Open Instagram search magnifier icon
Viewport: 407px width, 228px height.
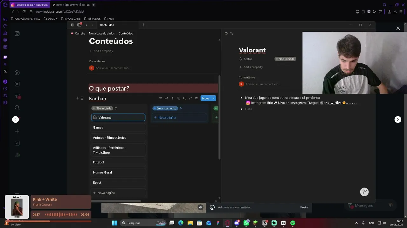[17, 108]
